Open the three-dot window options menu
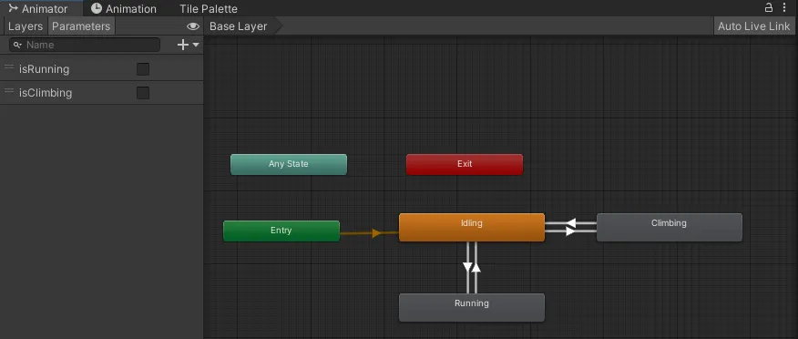 click(784, 7)
